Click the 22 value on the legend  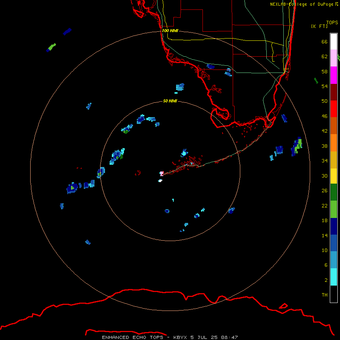coord(325,206)
